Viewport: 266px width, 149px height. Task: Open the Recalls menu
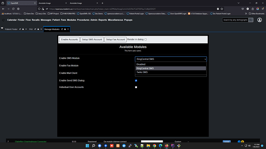click(x=35, y=20)
